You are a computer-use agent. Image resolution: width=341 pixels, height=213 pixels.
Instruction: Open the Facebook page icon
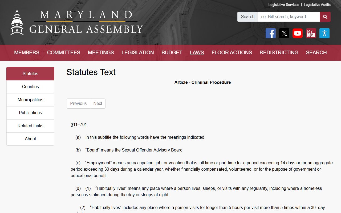[271, 33]
